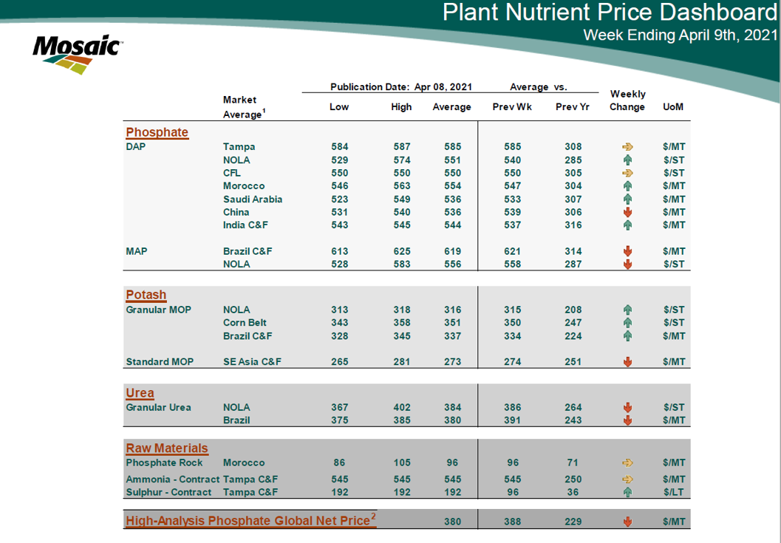781x543 pixels.
Task: Open the Potash section heading link
Action: point(146,295)
